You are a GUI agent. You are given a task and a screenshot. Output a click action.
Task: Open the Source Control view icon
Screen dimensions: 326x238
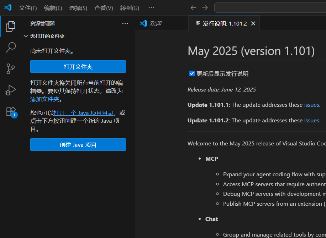point(11,69)
